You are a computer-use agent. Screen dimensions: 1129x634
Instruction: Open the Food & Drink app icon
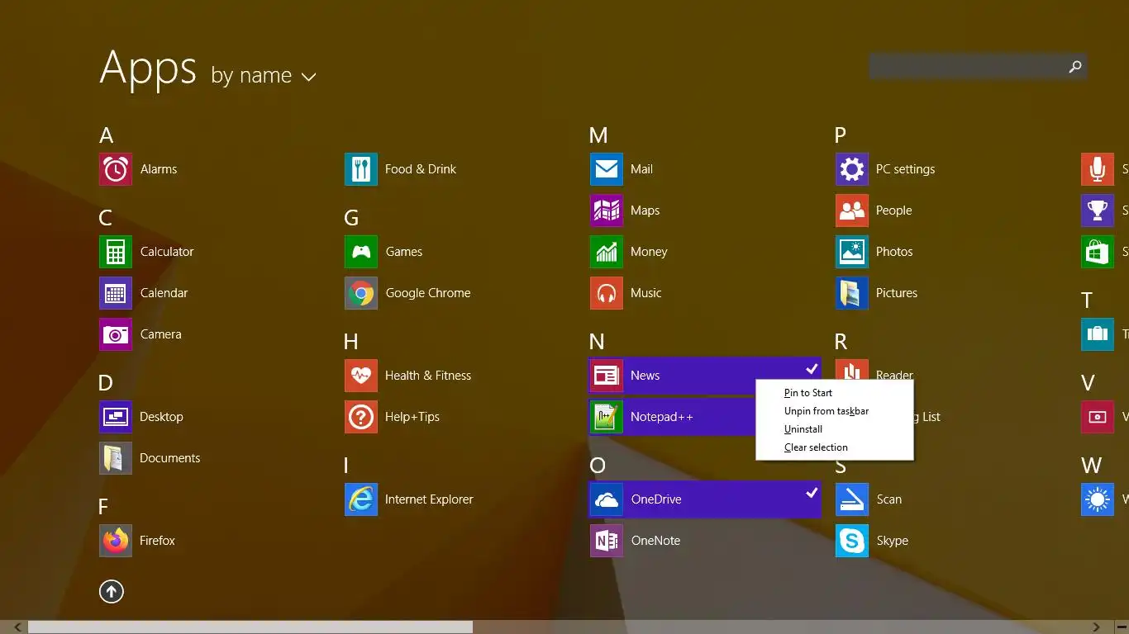click(x=361, y=169)
